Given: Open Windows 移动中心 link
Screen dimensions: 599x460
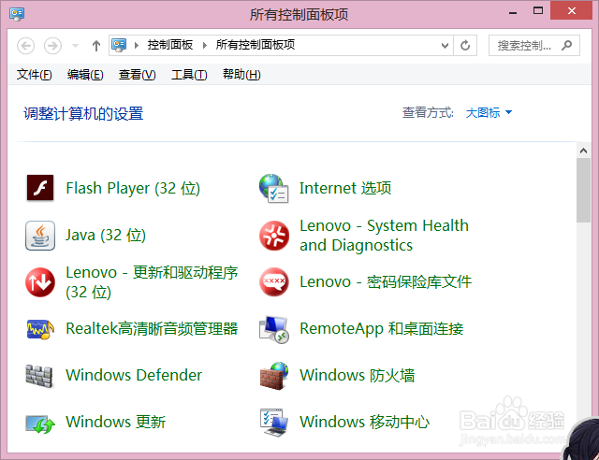Looking at the screenshot, I should 364,423.
